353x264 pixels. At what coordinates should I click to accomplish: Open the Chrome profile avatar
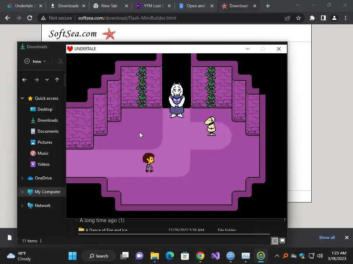pos(334,18)
